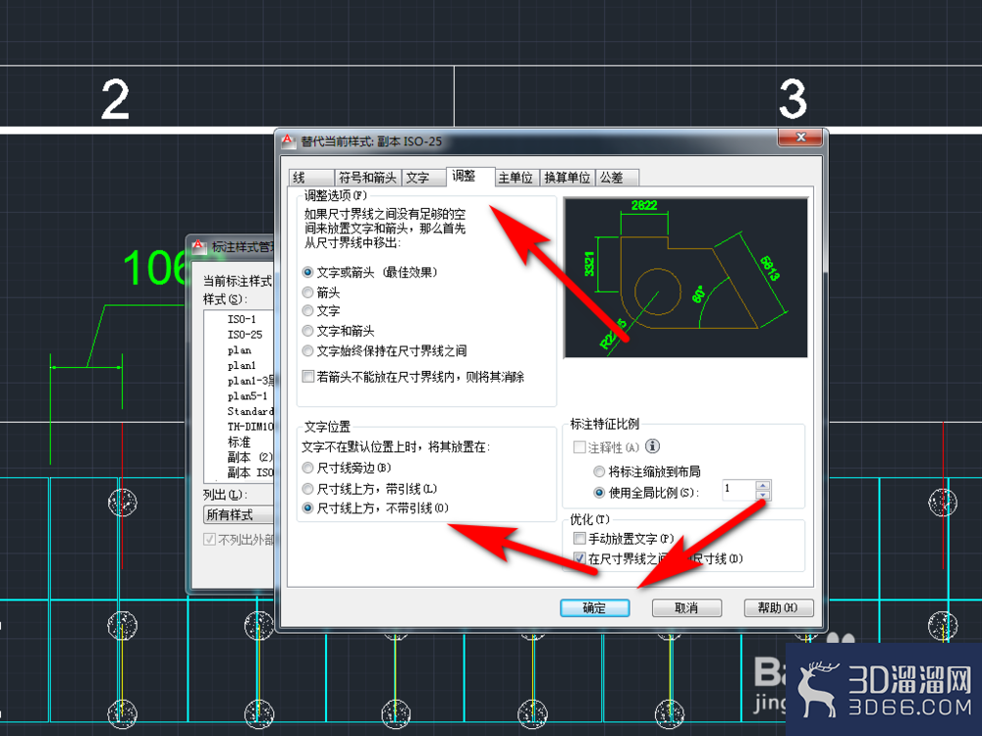Select plan style in style list

point(240,350)
